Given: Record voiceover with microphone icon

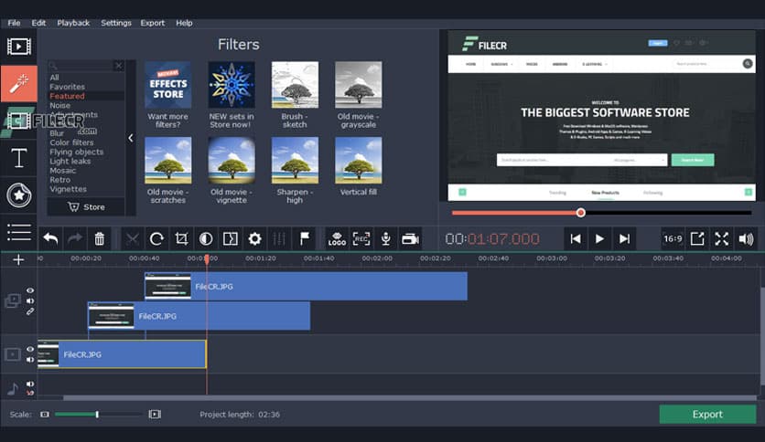Looking at the screenshot, I should tap(386, 238).
